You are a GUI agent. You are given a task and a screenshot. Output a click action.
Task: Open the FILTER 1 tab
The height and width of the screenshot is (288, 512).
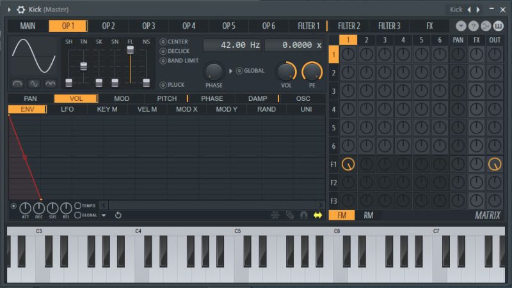coord(308,26)
